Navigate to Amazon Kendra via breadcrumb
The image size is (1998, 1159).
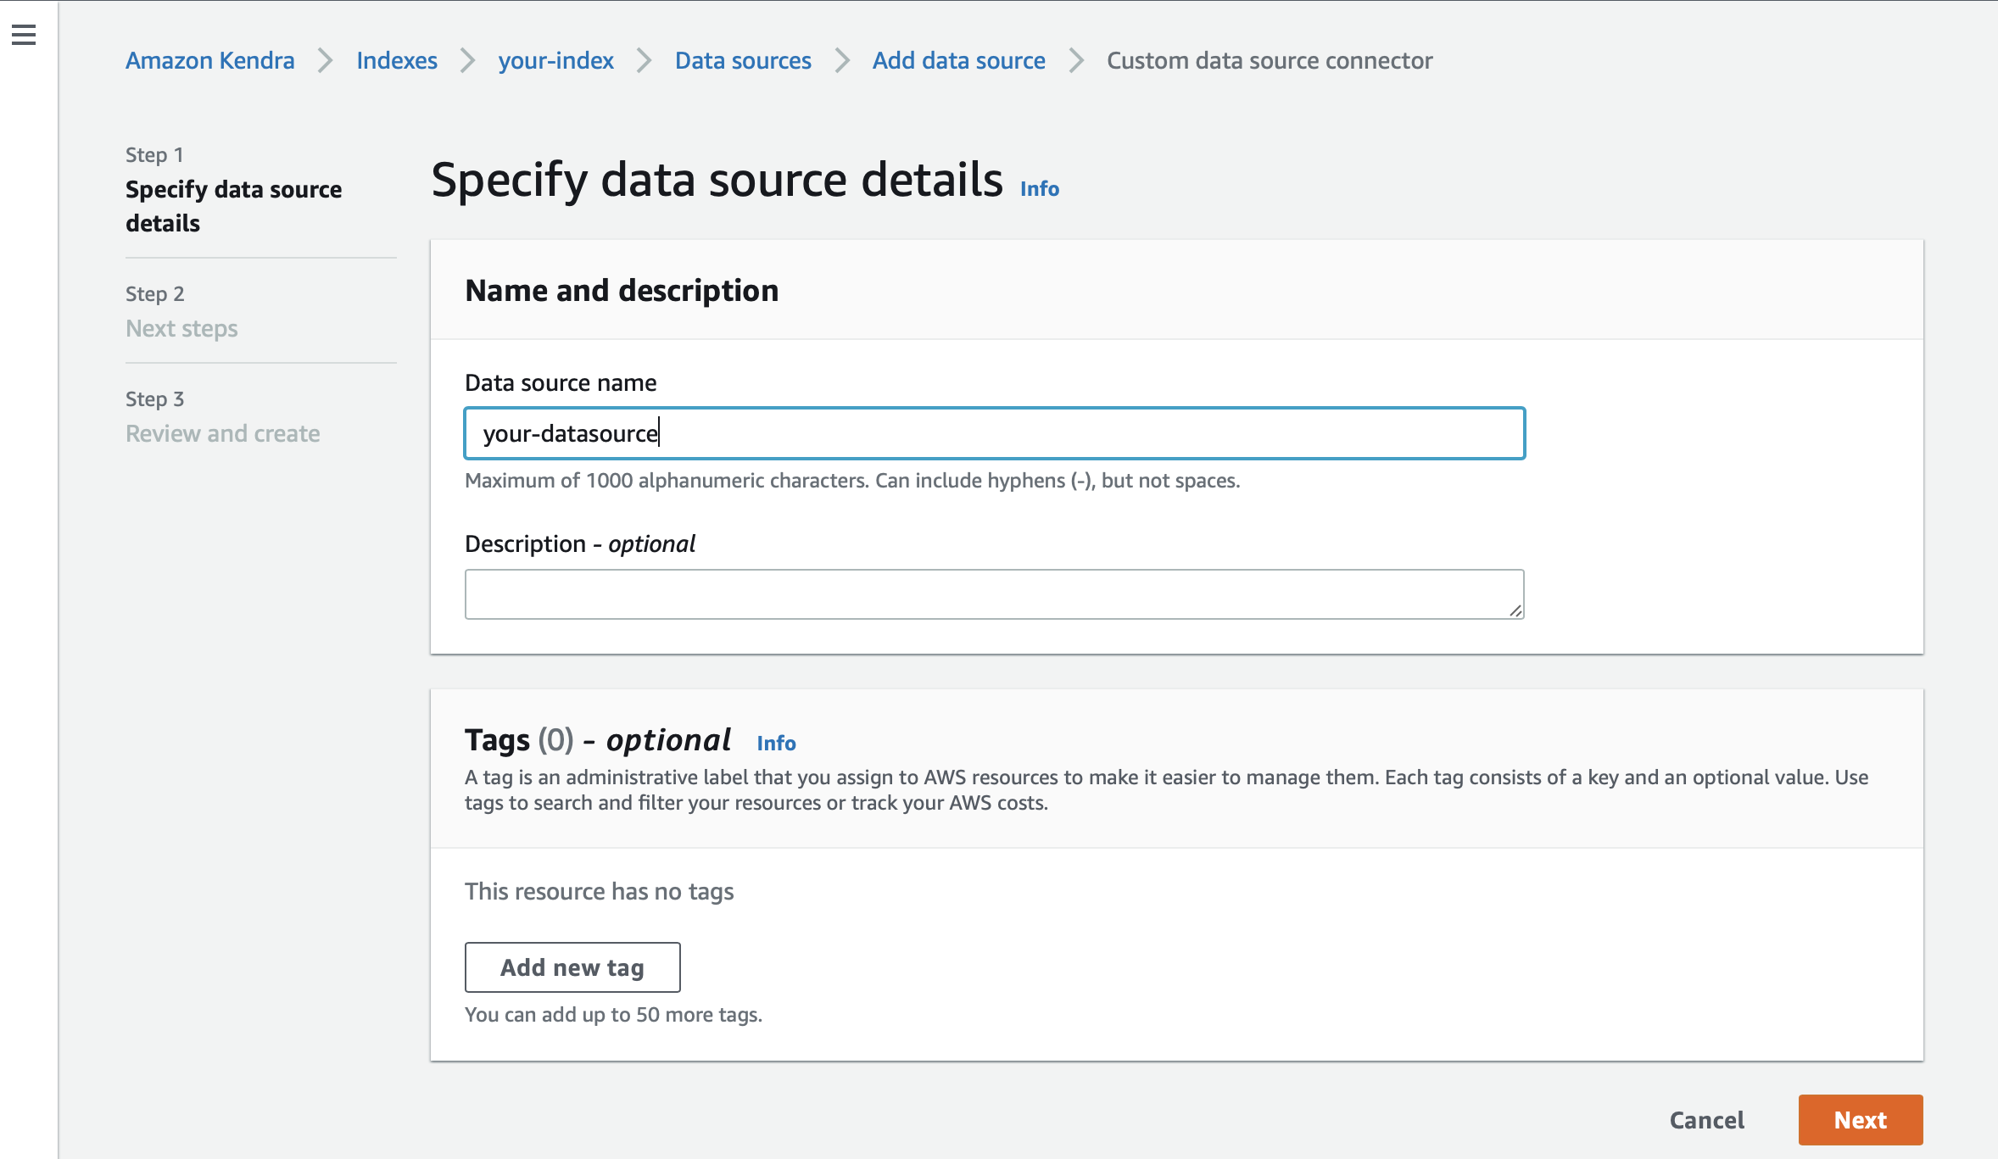[x=209, y=60]
